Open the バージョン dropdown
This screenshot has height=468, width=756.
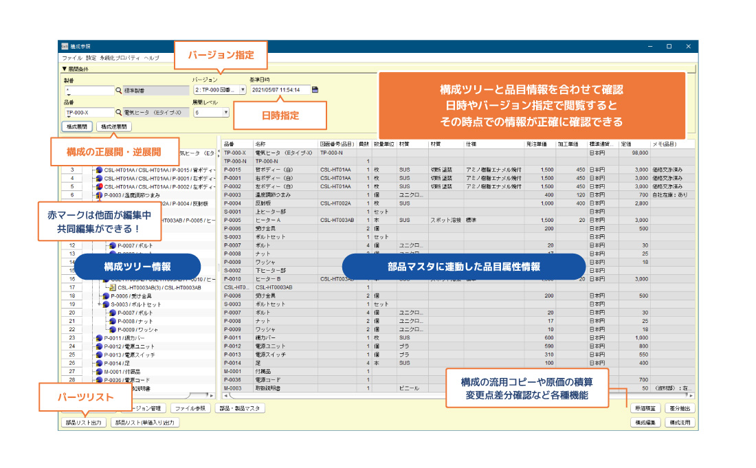coord(243,90)
